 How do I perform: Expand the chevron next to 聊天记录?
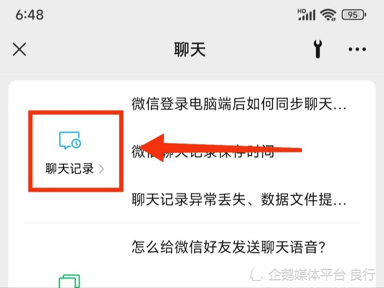(101, 169)
